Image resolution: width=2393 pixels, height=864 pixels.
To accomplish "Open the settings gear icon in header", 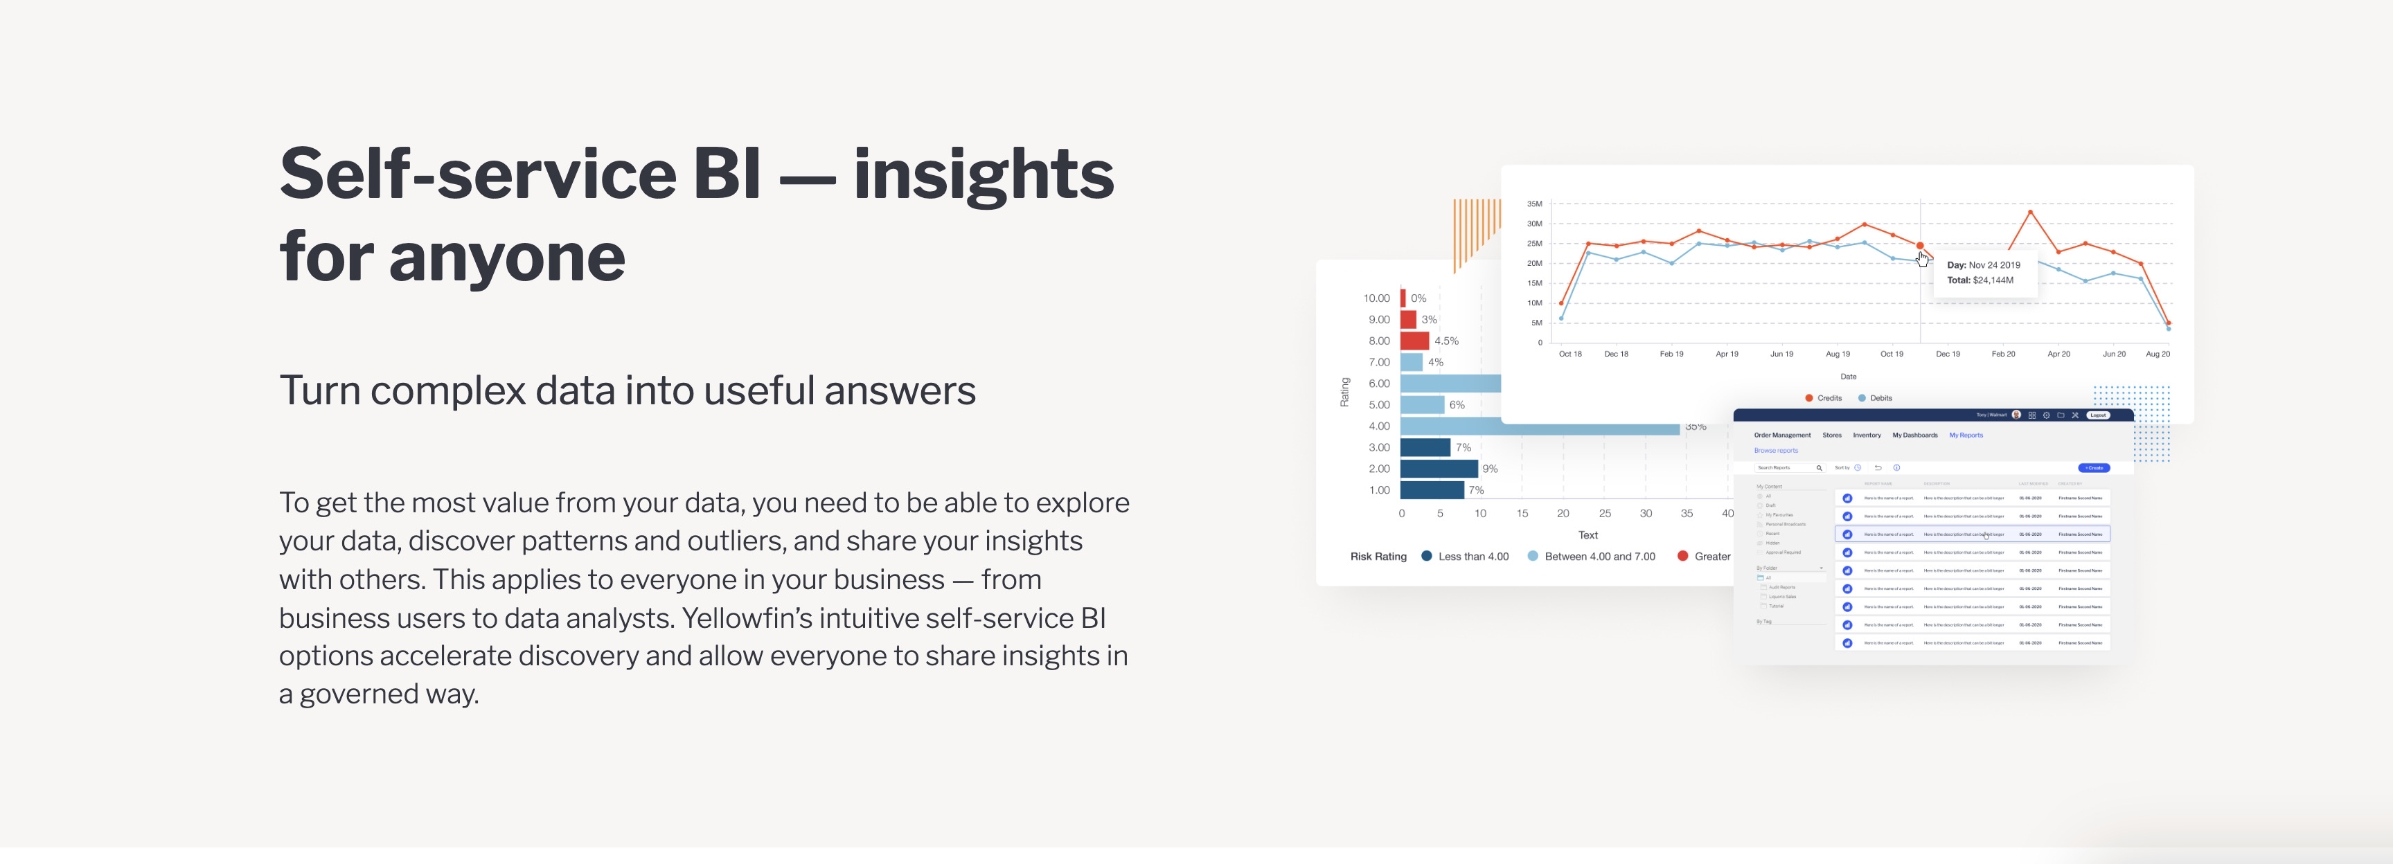I will click(2047, 415).
